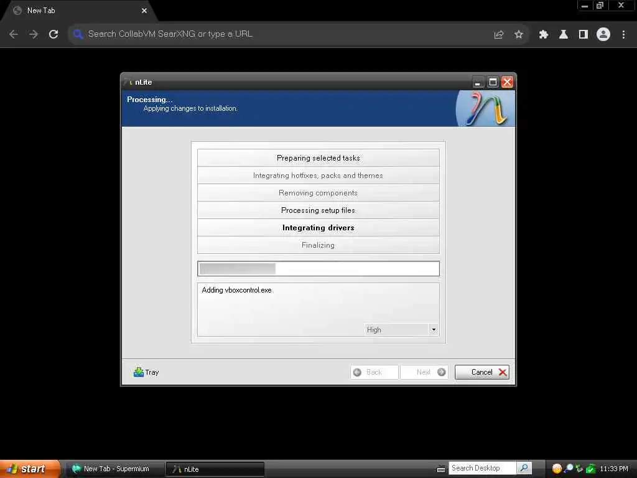Click the Adding vboxcontrol.exe log text
This screenshot has height=478, width=637.
click(x=237, y=290)
